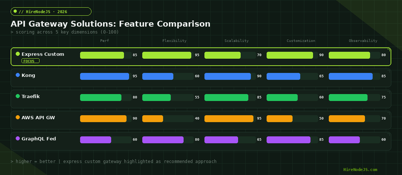Click AWS API GW's Customization score 50
The height and width of the screenshot is (175, 402).
[321, 118]
